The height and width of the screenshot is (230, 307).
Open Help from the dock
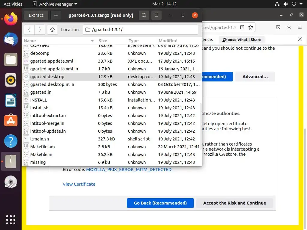coord(11,141)
